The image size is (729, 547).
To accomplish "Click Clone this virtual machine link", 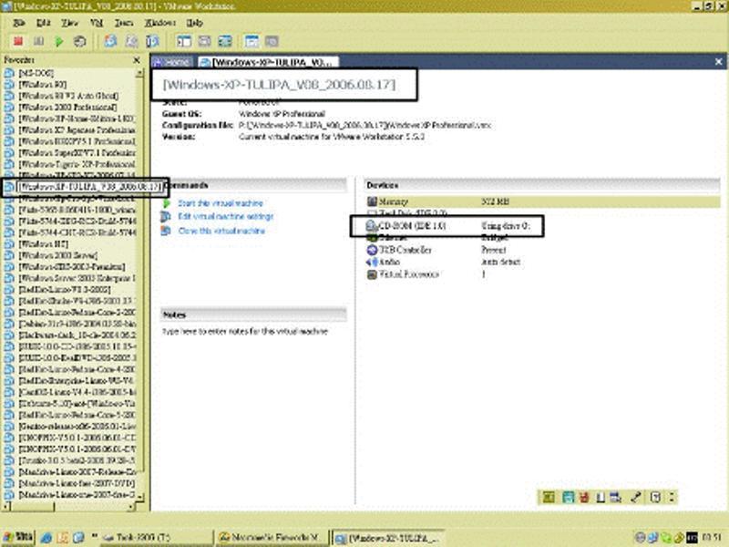I will (x=221, y=231).
